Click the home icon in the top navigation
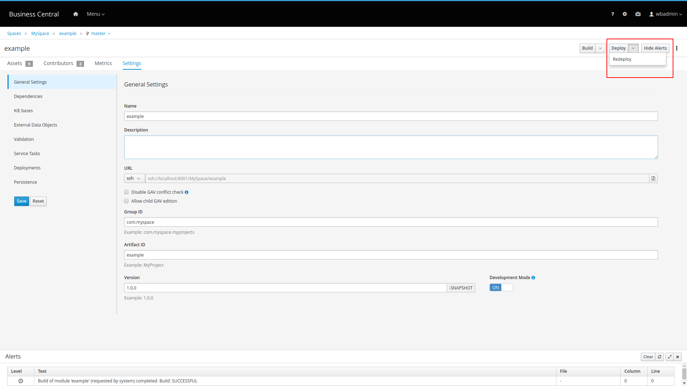Screen dimensions: 687x386 75,14
